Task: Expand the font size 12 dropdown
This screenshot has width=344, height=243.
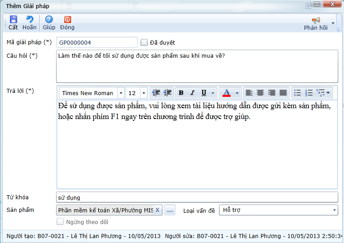Action: pyautogui.click(x=144, y=93)
